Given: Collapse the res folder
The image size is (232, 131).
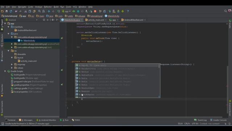Looking at the screenshot, I should click(9, 51).
